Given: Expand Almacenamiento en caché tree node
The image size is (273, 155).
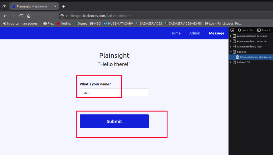Looking at the screenshot, I should tap(231, 41).
